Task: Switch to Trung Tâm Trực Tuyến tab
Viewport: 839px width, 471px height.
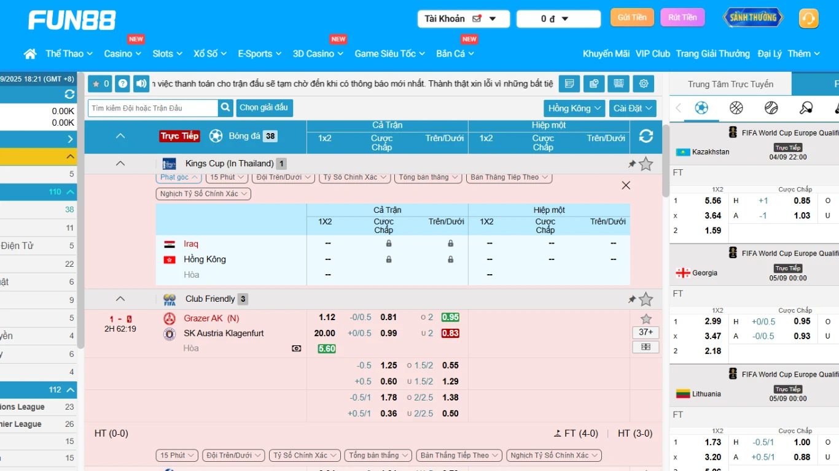Action: coord(730,84)
